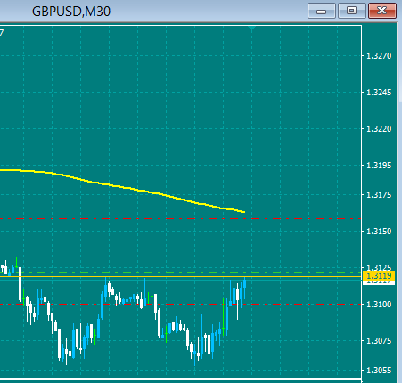
Task: Restore the GBPUSD,M30 chart window size
Action: pyautogui.click(x=352, y=12)
